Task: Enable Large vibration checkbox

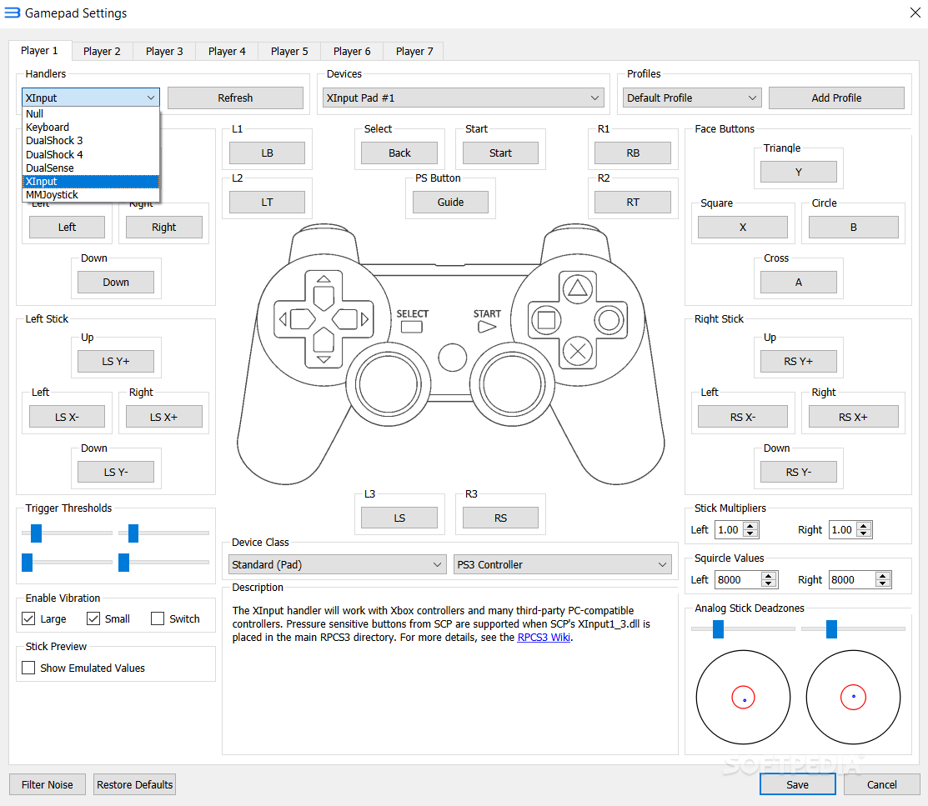Action: [28, 618]
